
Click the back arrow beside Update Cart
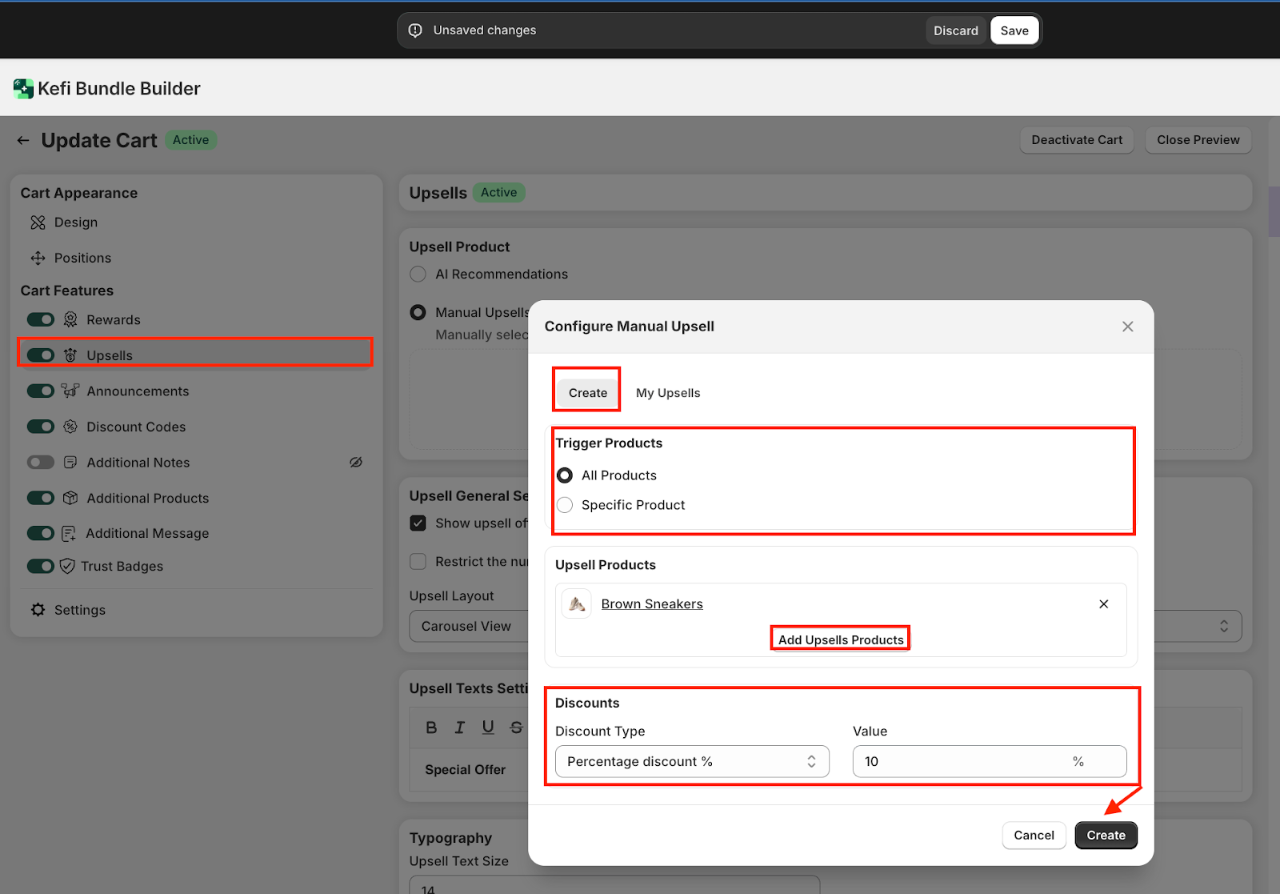(x=23, y=141)
